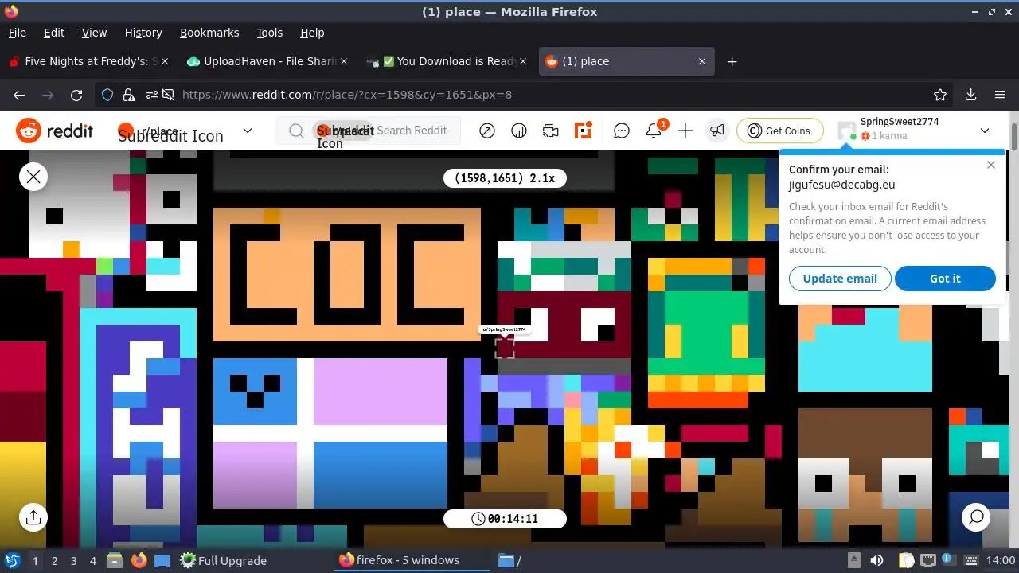The height and width of the screenshot is (573, 1019).
Task: Click the Got it button
Action: coord(945,279)
